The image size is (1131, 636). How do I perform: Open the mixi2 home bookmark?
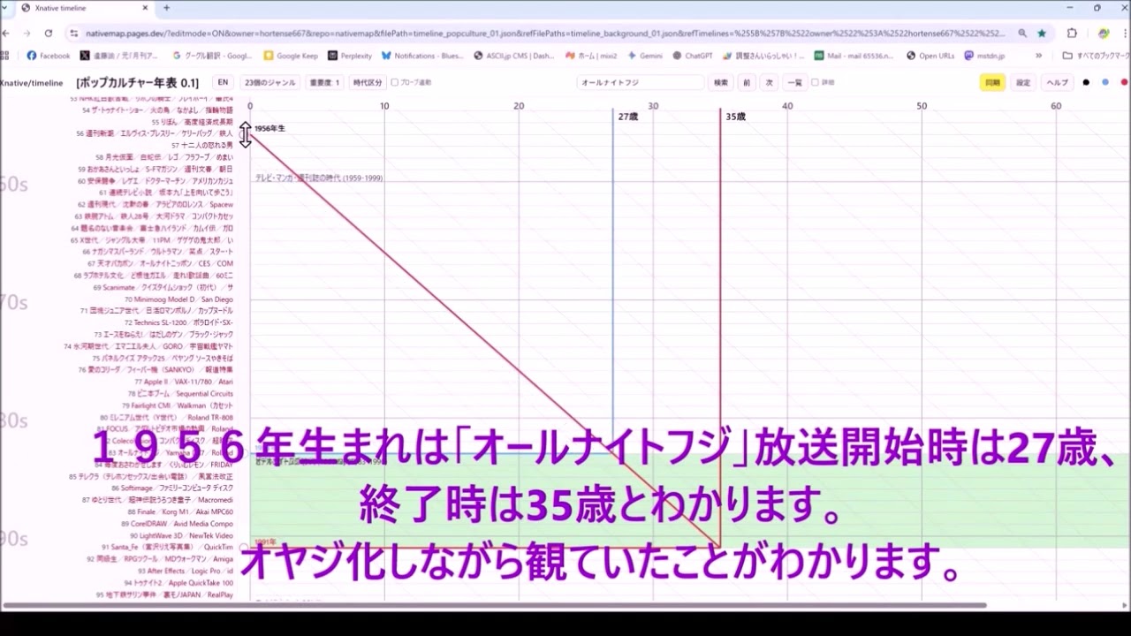[591, 55]
